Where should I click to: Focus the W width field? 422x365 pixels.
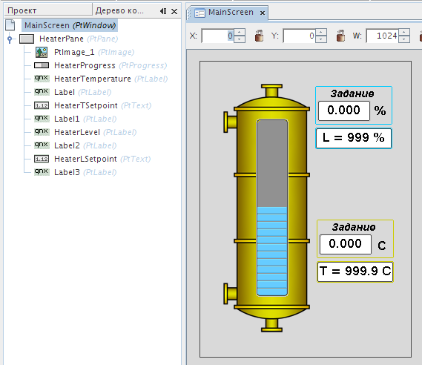tap(383, 36)
